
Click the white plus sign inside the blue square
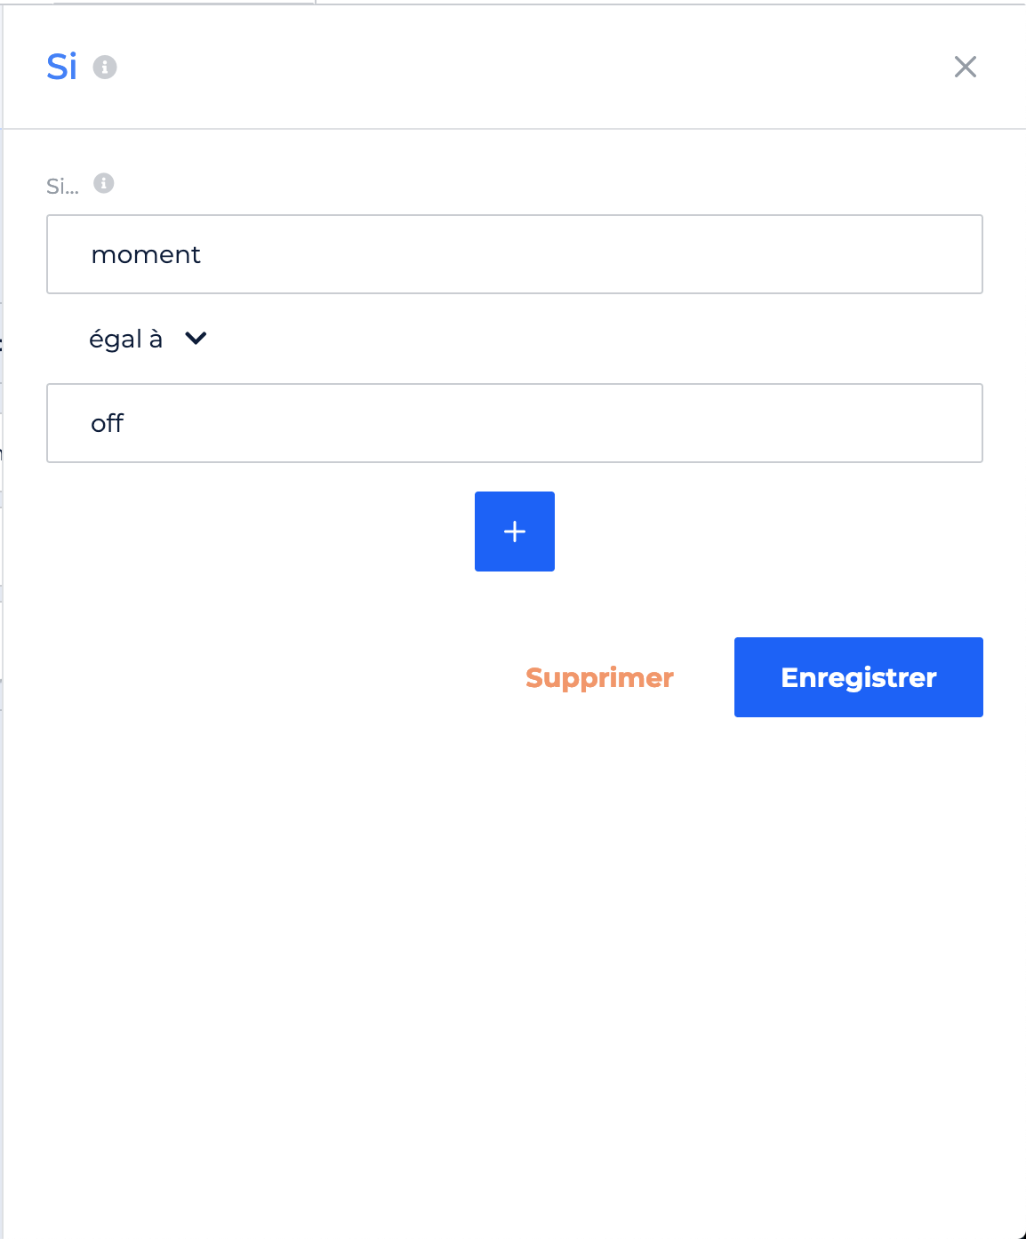click(515, 532)
